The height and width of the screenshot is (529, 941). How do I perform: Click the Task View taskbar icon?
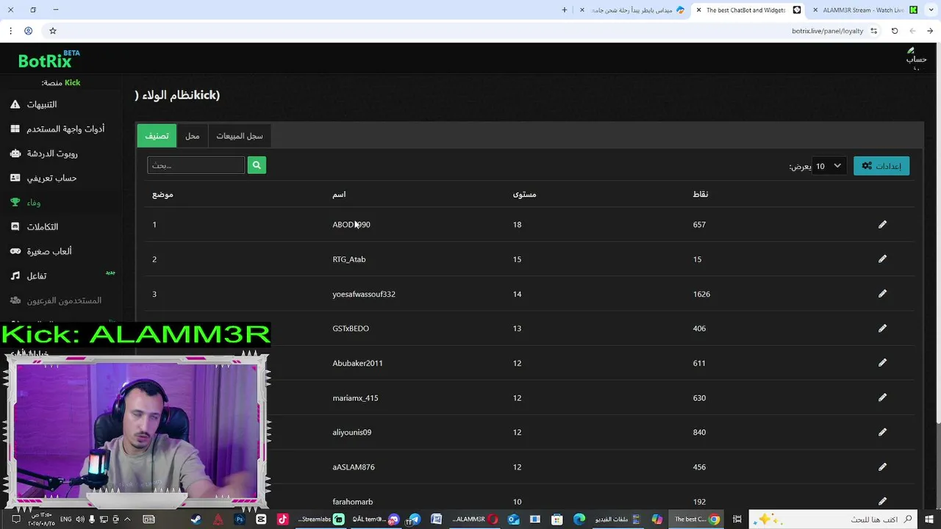pos(737,519)
